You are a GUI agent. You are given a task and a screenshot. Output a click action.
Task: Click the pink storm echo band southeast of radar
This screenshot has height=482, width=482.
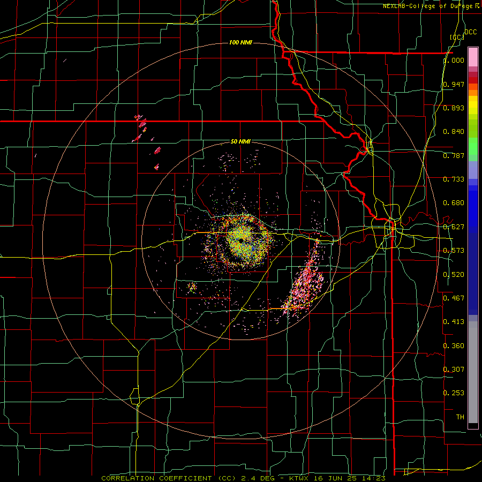point(304,281)
